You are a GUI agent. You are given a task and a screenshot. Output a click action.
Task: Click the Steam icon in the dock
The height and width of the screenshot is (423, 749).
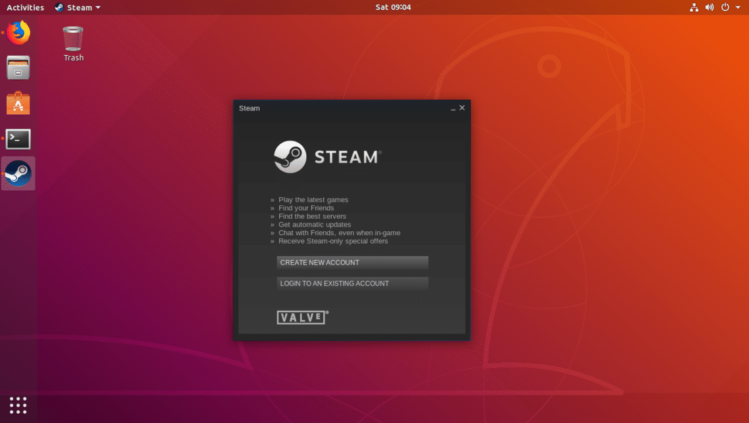point(18,174)
